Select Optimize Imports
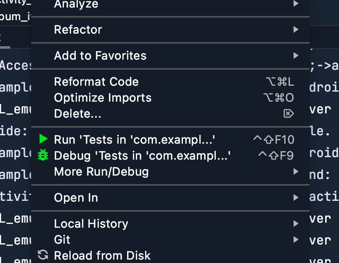Viewport: 339px width, 263px height. (103, 97)
